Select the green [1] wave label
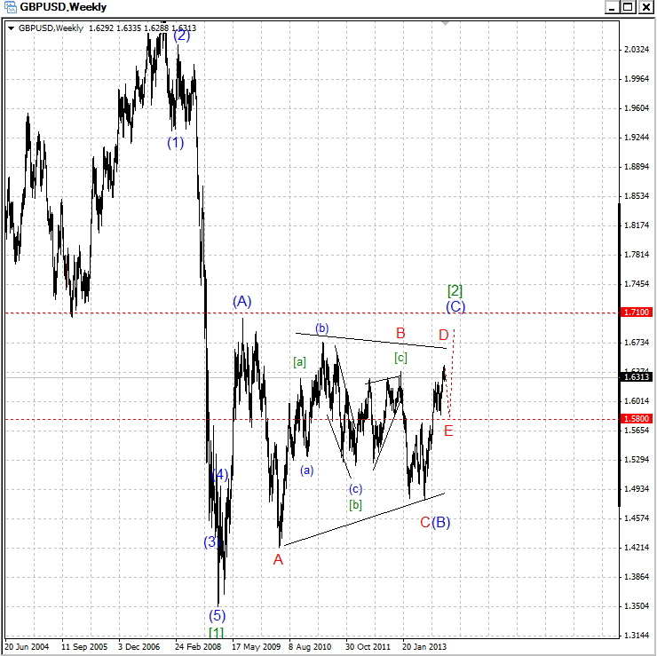The width and height of the screenshot is (657, 656). tap(216, 632)
